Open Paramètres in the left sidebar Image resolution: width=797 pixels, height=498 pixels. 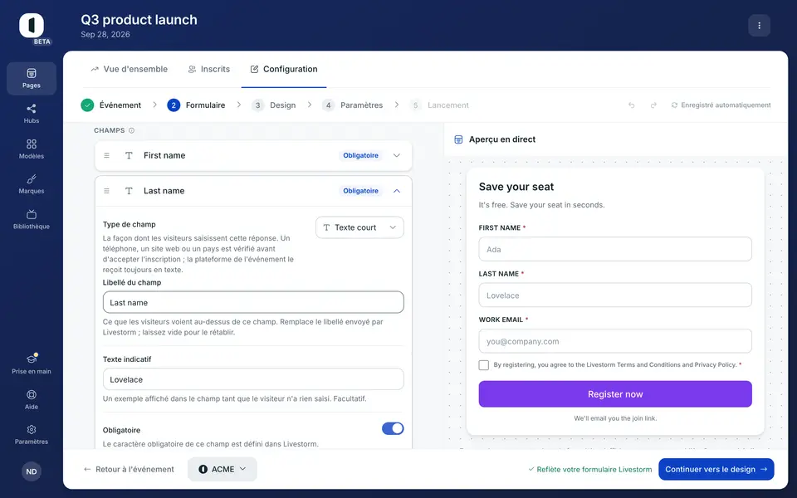32,434
